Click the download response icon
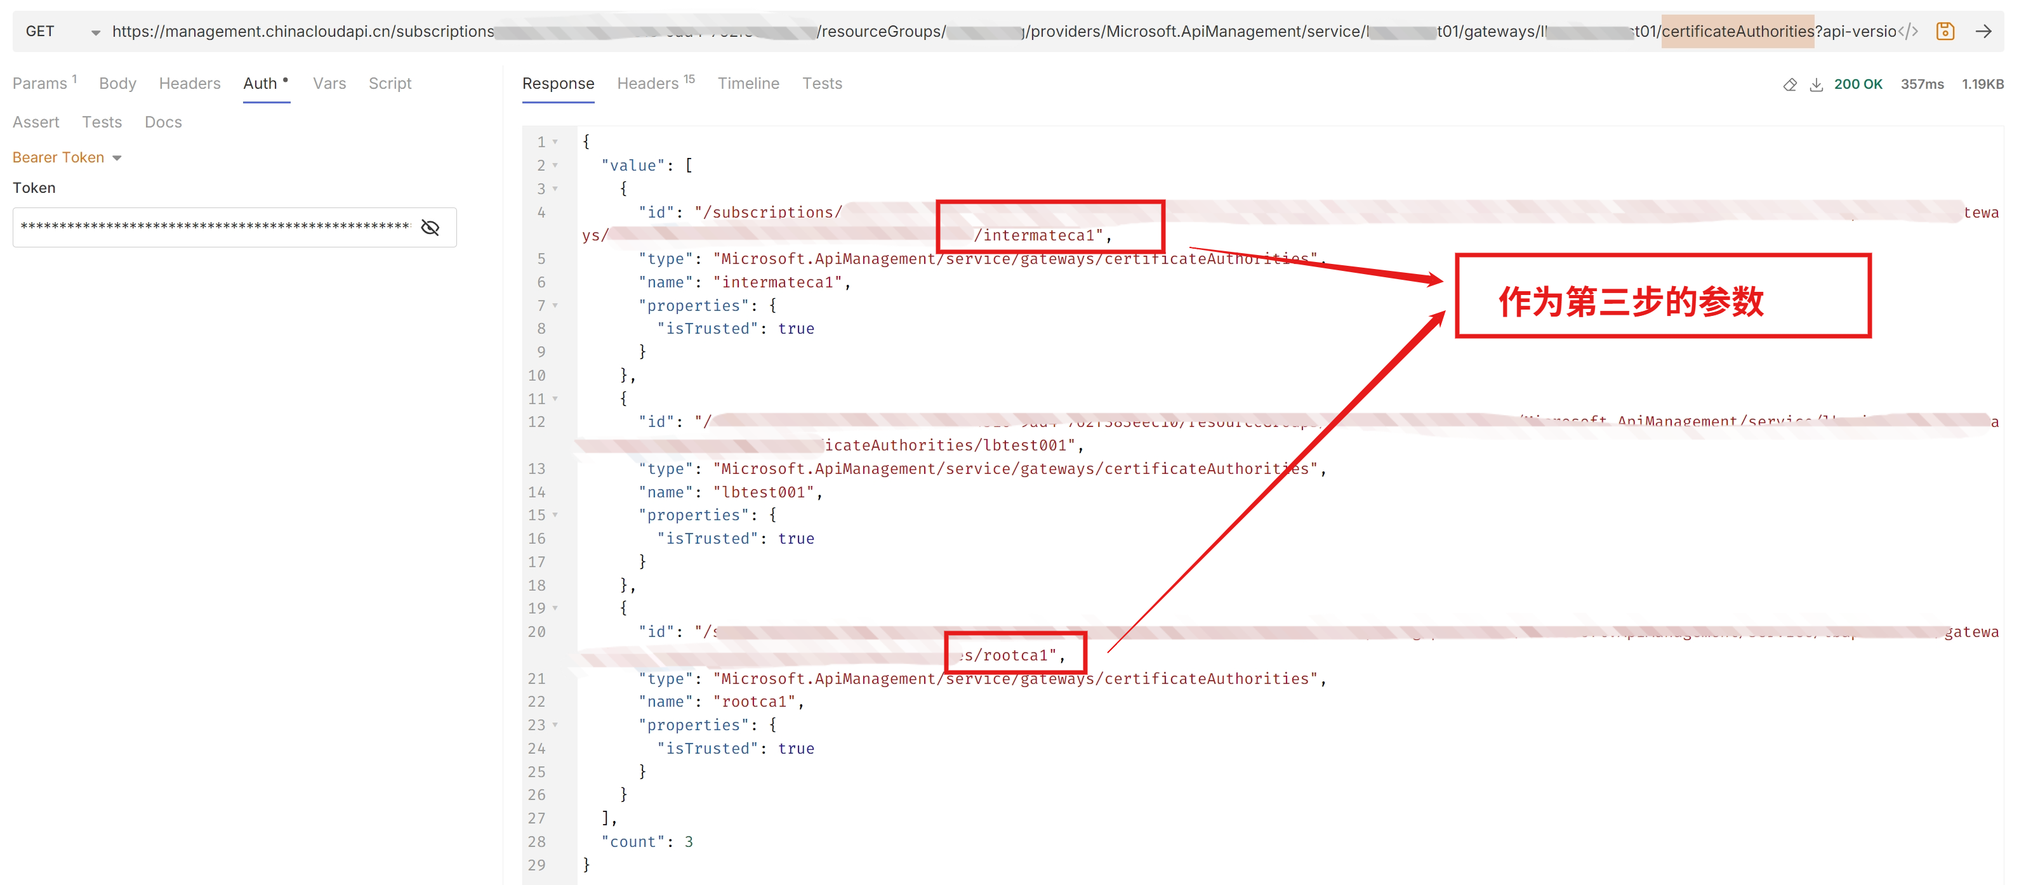The width and height of the screenshot is (2019, 885). pos(1815,84)
